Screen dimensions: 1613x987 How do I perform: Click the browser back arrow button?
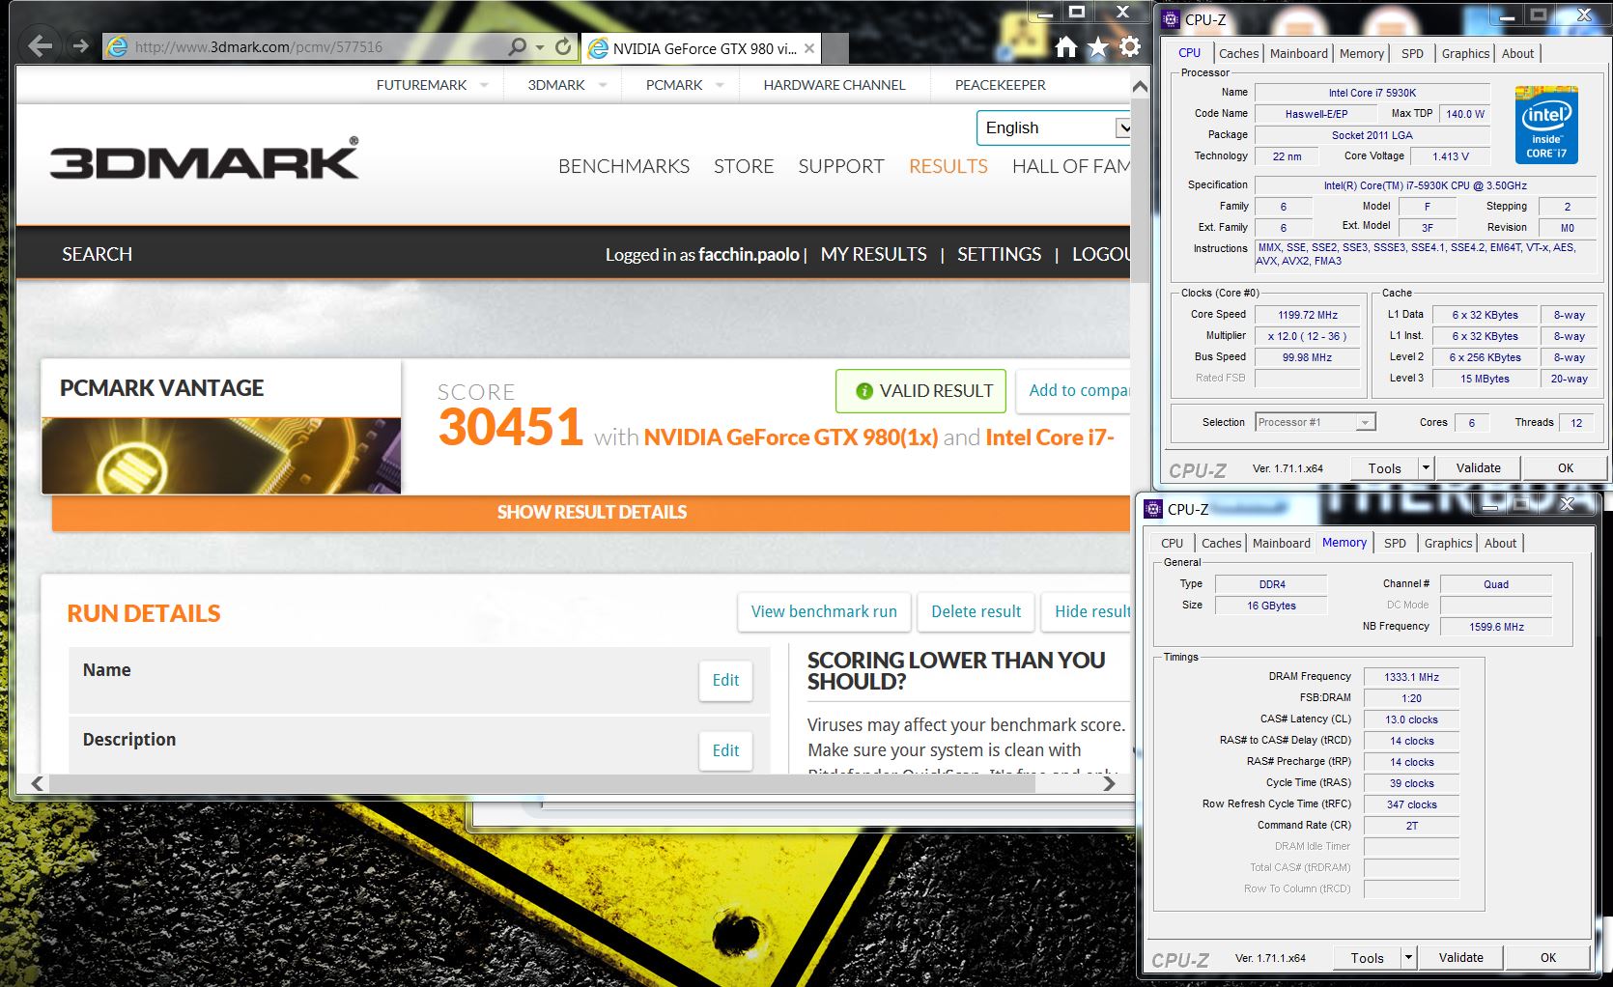point(40,45)
